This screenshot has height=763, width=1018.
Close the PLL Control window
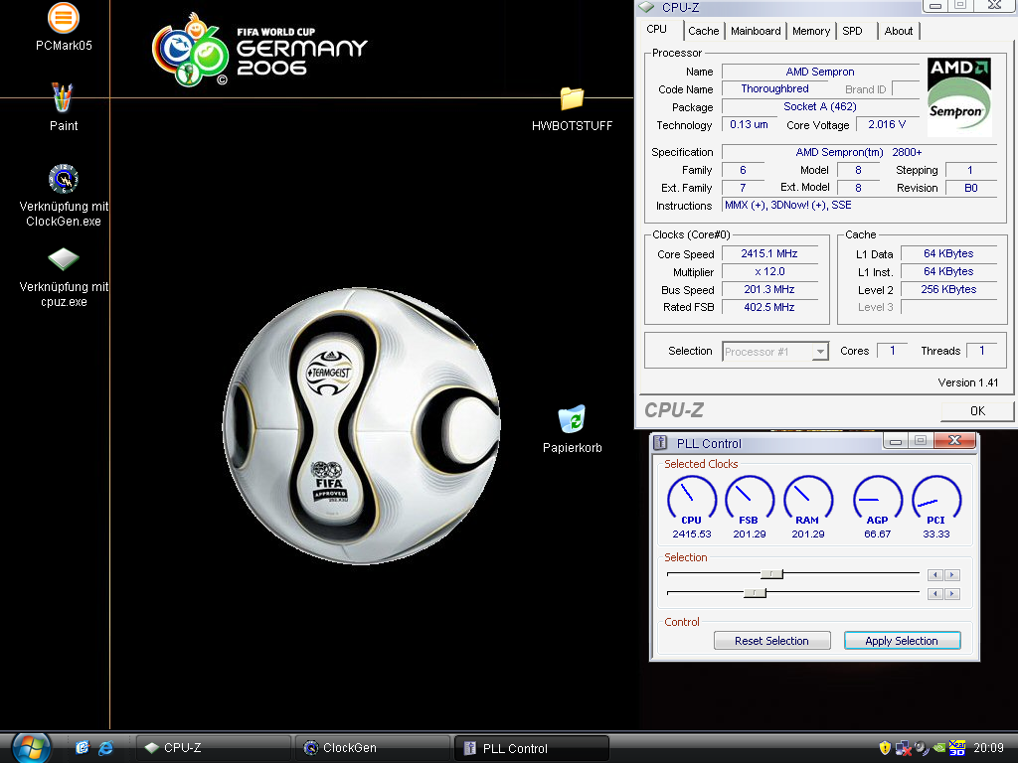point(954,440)
